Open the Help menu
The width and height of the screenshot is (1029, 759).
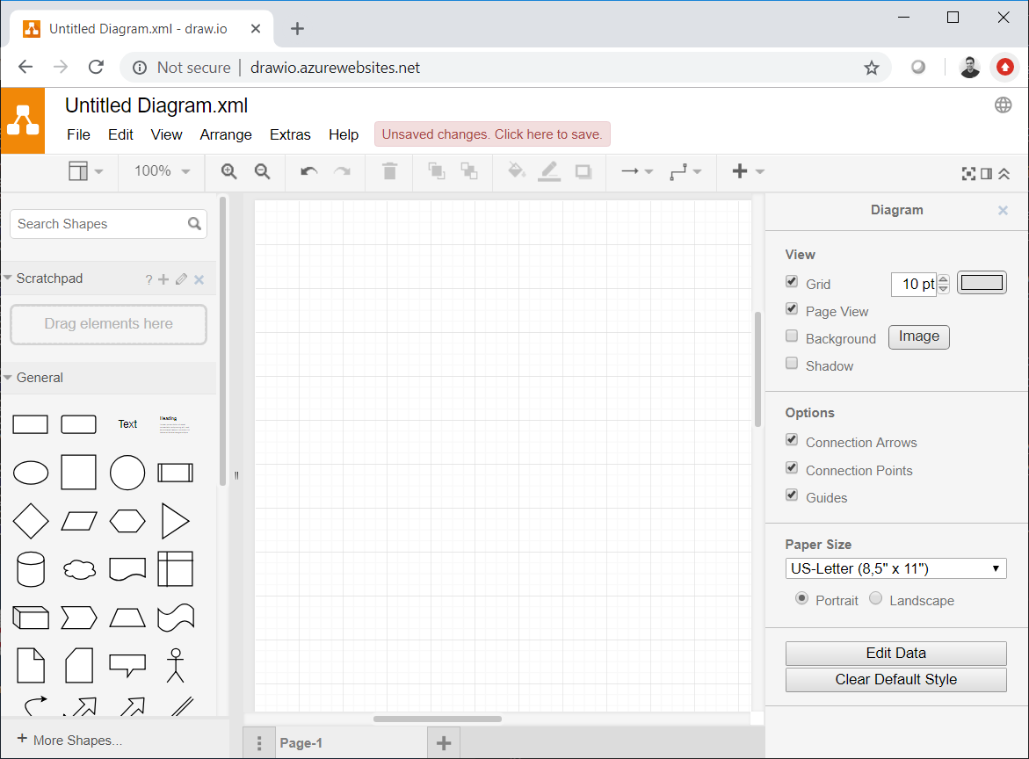[x=344, y=134]
